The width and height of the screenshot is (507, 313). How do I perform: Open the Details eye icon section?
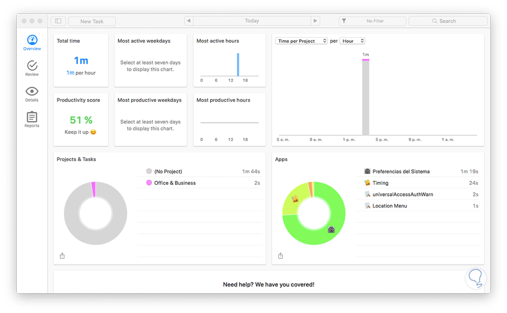(31, 94)
